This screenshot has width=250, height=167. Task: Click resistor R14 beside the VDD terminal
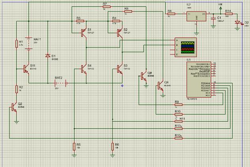click(229, 14)
